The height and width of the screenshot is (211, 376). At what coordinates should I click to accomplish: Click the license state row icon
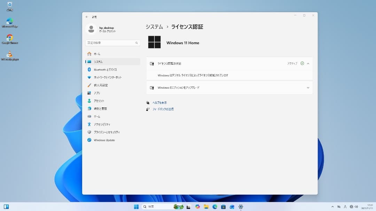(152, 64)
